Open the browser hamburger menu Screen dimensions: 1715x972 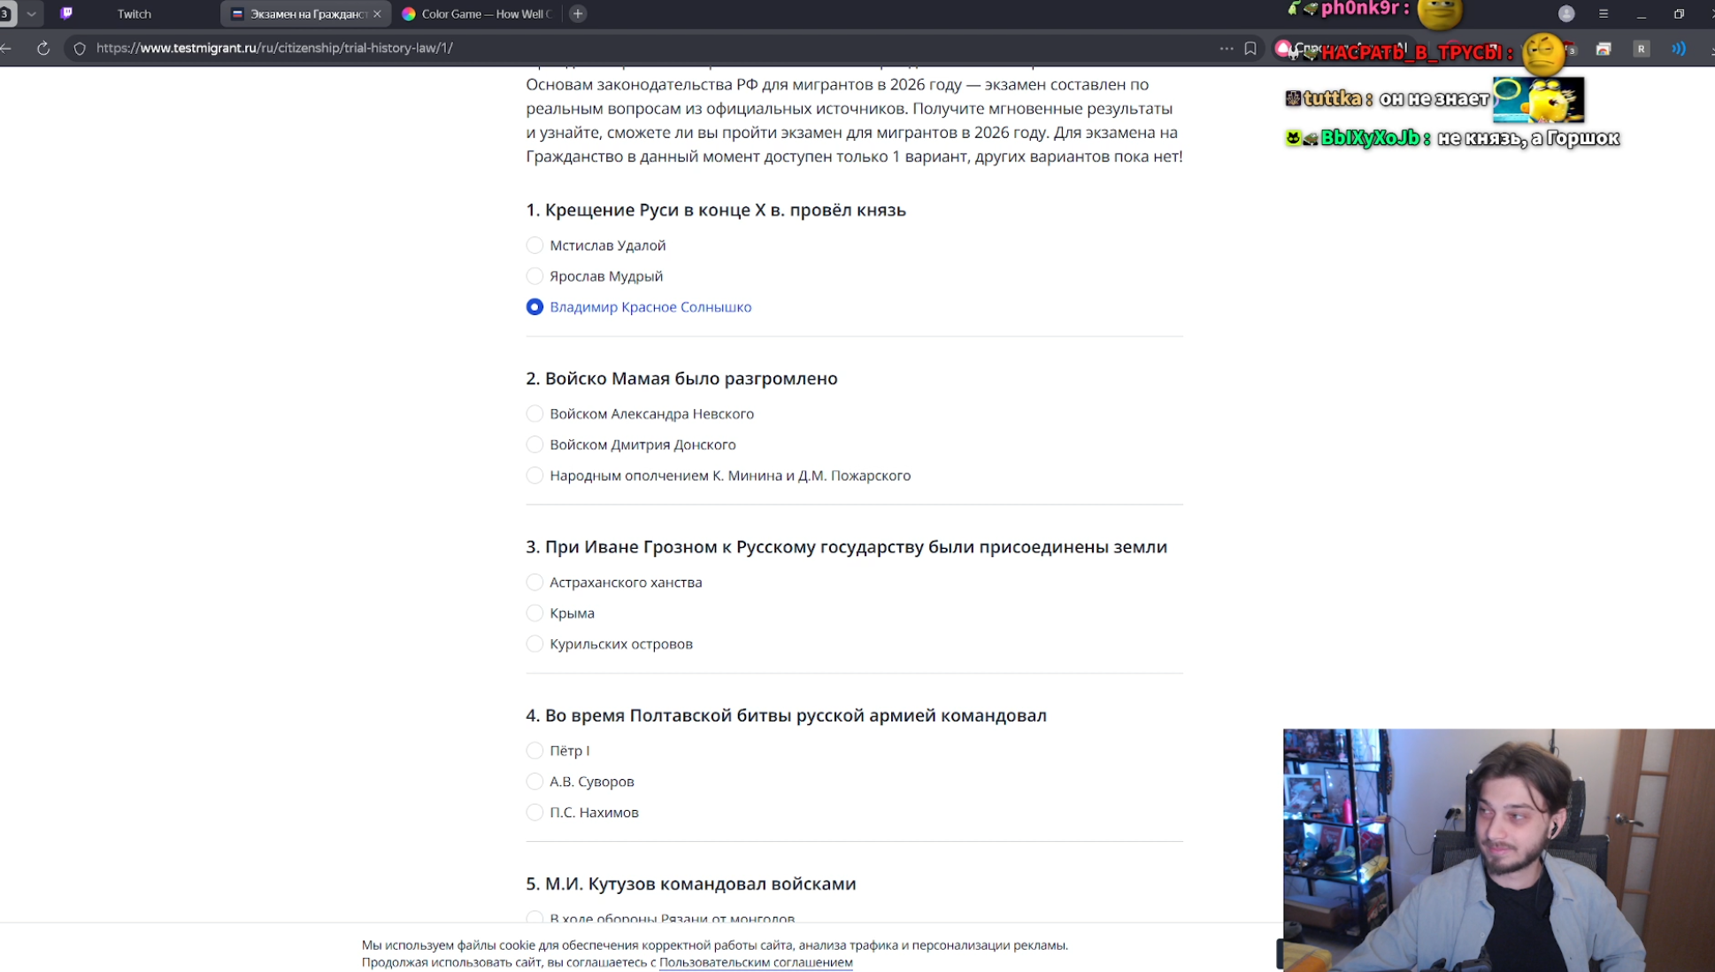tap(1603, 14)
